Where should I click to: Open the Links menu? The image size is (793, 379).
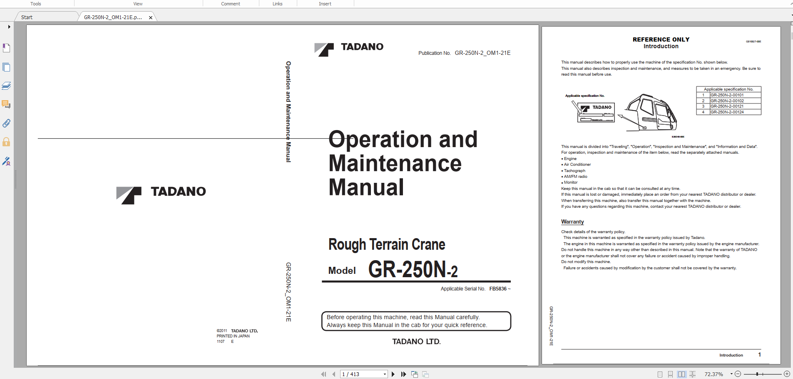point(278,4)
